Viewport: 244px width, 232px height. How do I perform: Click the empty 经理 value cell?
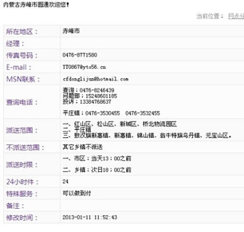pos(152,43)
